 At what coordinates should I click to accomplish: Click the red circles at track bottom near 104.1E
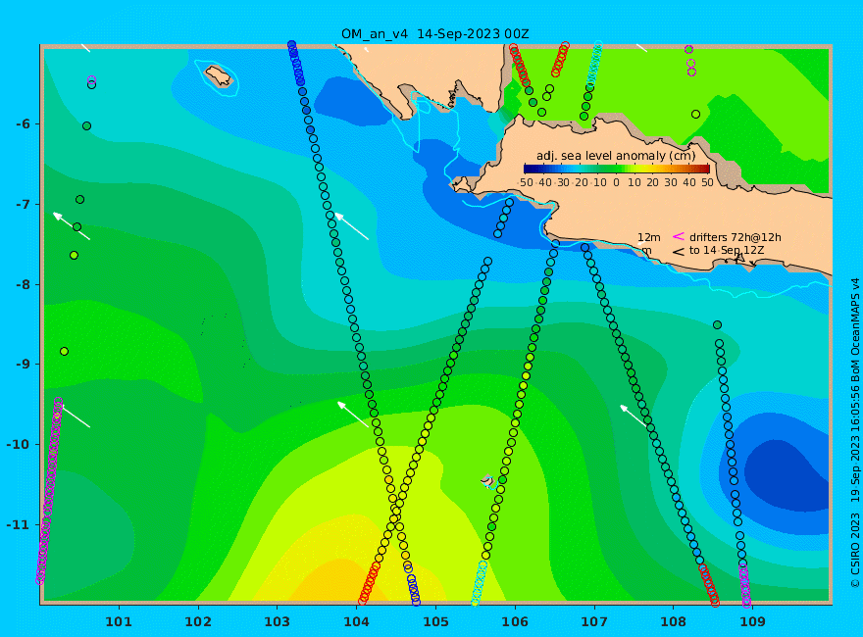pos(370,584)
